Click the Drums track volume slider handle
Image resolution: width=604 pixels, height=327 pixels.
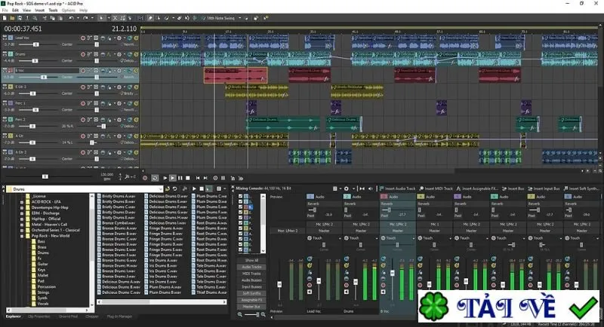(x=35, y=61)
